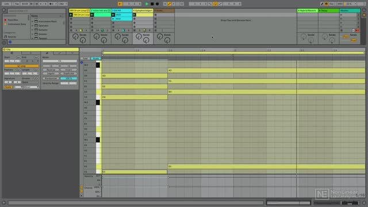Adjust Send B knob on track 4
This screenshot has height=207, width=368.
coord(146,41)
